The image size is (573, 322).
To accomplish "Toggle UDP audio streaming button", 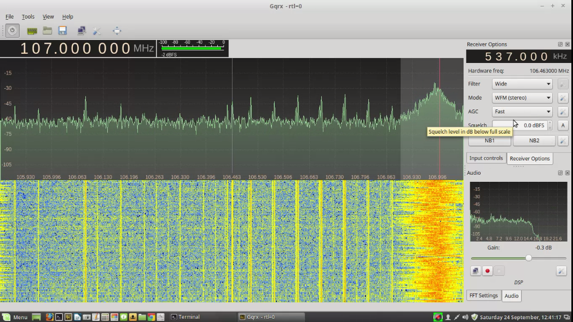I will pyautogui.click(x=476, y=271).
